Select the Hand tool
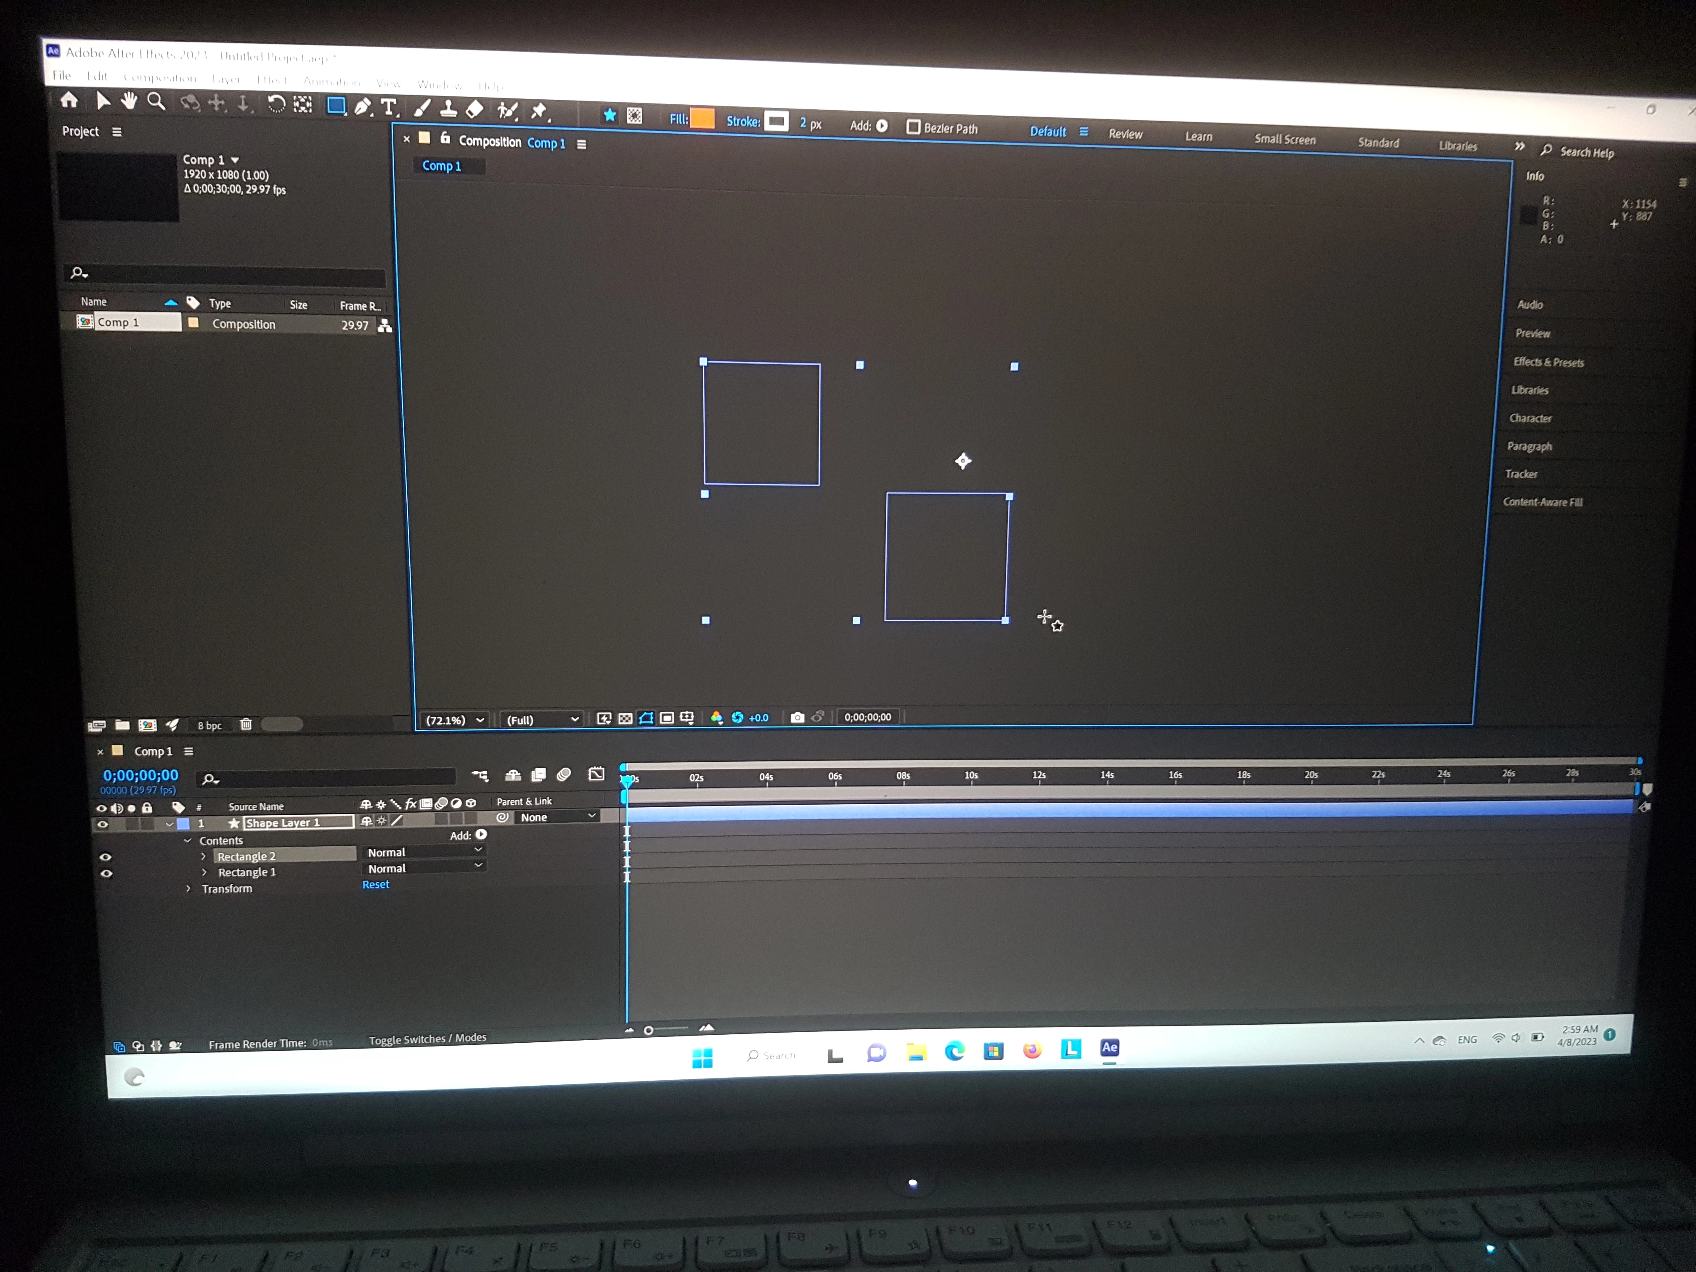This screenshot has width=1696, height=1272. tap(129, 101)
